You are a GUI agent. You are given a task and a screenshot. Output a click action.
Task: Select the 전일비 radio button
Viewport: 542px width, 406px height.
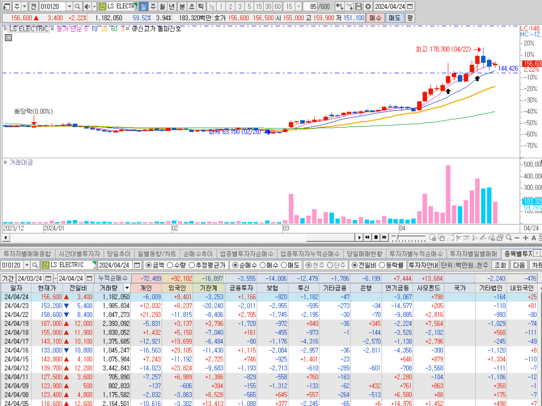click(x=355, y=265)
